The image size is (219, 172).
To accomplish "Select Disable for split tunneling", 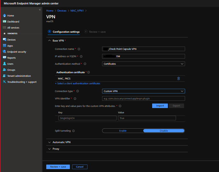I will [x=164, y=131].
